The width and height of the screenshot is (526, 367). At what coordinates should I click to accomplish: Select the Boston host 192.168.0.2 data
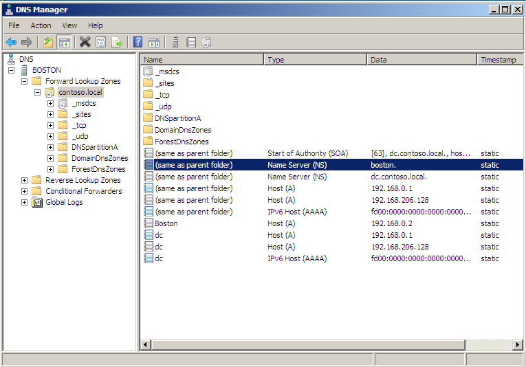pos(392,223)
